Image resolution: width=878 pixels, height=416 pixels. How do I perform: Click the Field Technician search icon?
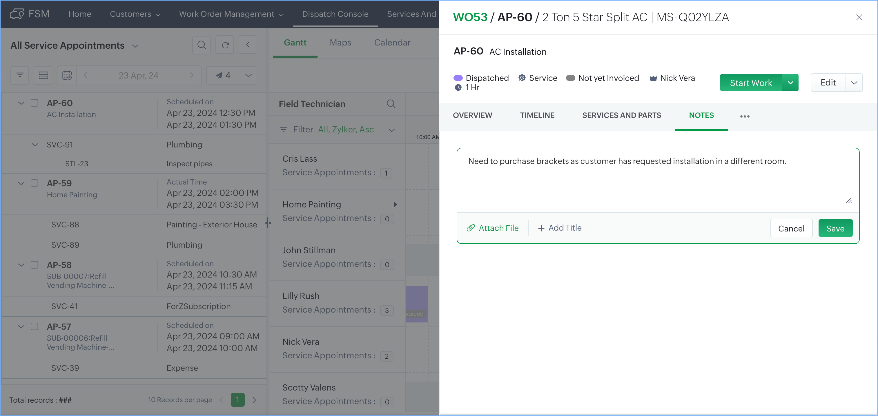(391, 104)
